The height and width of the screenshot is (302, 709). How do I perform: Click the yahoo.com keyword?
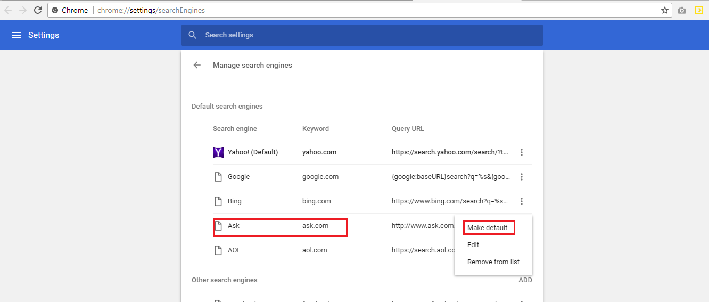[x=319, y=152]
